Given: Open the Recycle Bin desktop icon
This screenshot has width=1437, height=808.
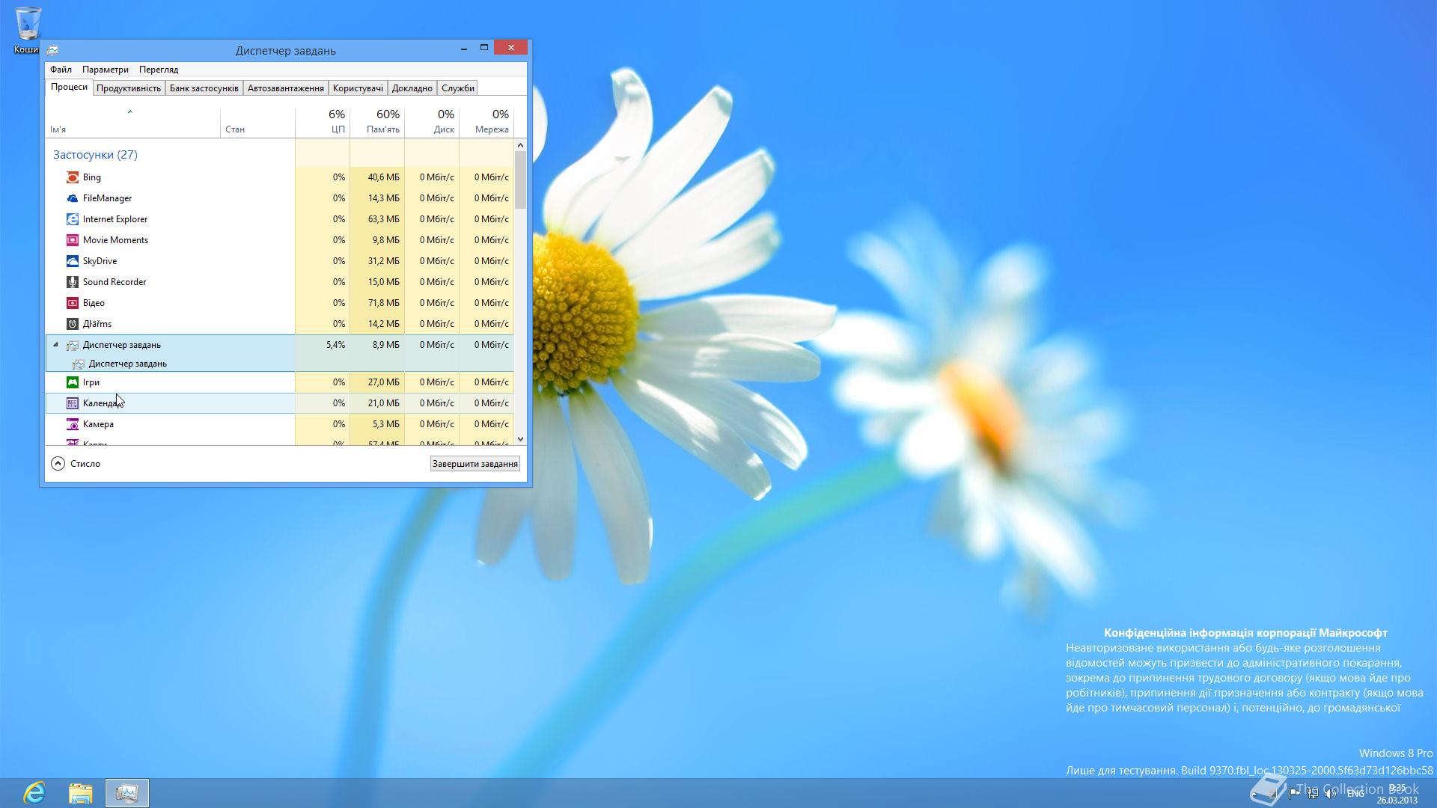Looking at the screenshot, I should coord(28,30).
